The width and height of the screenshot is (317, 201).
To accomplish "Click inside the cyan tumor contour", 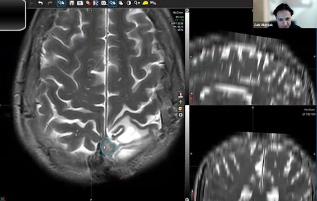I will (108, 146).
